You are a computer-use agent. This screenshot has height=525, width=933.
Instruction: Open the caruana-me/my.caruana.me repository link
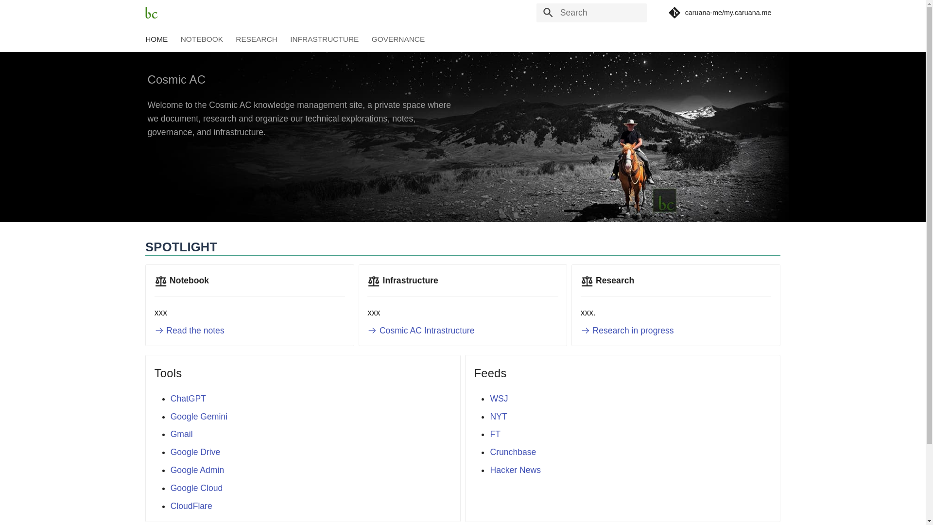pyautogui.click(x=727, y=13)
